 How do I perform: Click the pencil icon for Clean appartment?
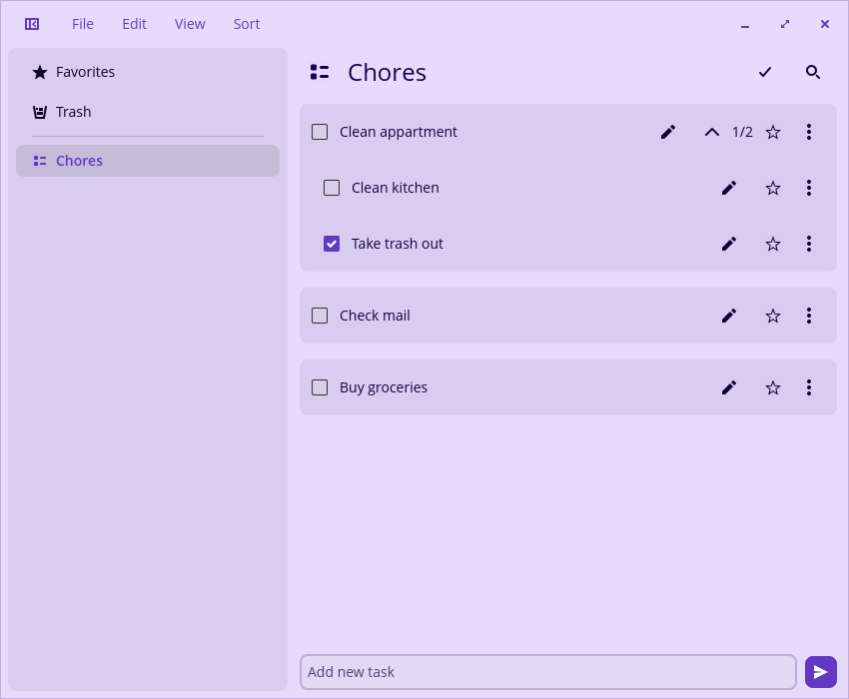[668, 132]
